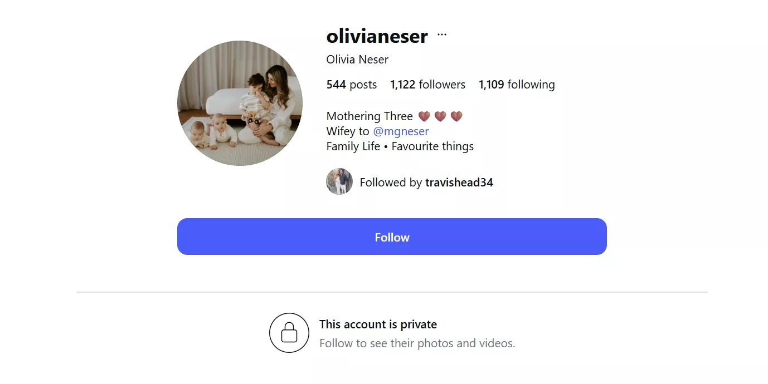Viewport: 768px width, 384px height.
Task: Open the @mgneser profile link
Action: 401,131
